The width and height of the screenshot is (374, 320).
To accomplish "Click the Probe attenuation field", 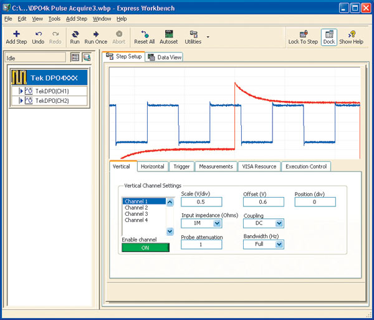I will (x=201, y=245).
